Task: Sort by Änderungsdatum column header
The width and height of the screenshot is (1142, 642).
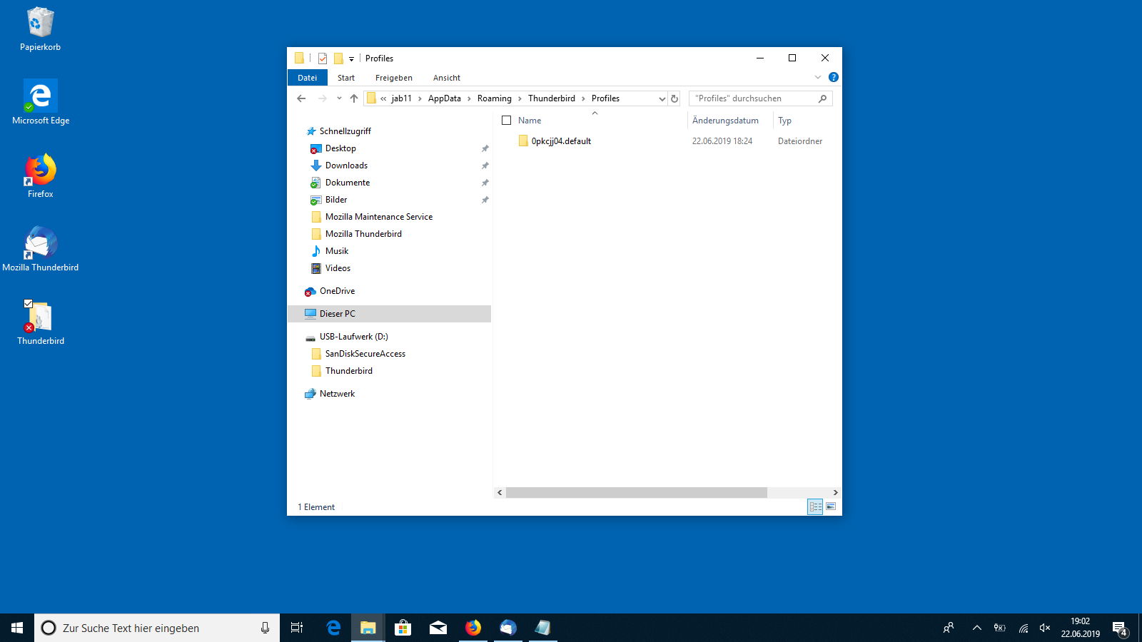Action: point(725,121)
